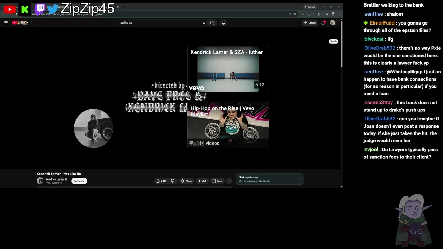This screenshot has height=249, width=443.
Task: Click Mix - Kendrick Lamar - Not Like Us
Action: click(254, 181)
